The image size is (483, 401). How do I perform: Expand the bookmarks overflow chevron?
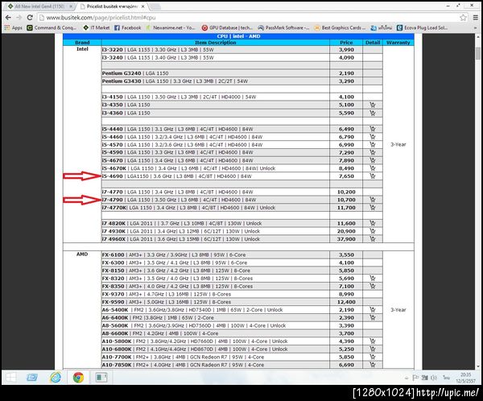pos(475,27)
